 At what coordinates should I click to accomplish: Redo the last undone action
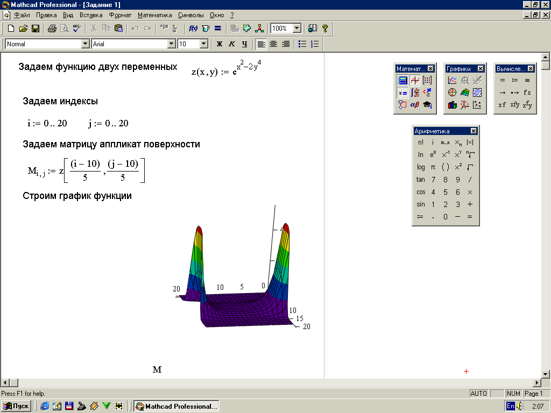click(x=147, y=29)
